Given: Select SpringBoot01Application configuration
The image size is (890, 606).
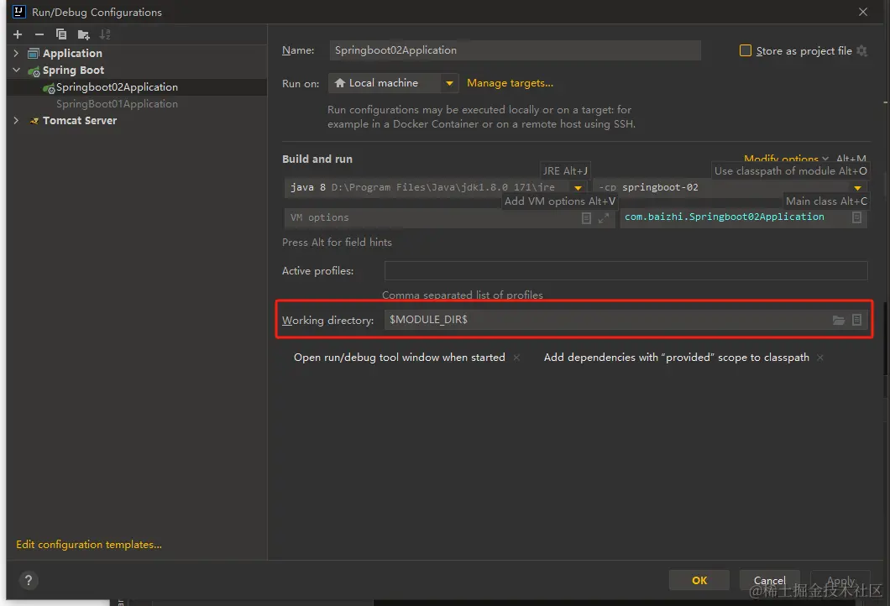Looking at the screenshot, I should click(x=137, y=104).
